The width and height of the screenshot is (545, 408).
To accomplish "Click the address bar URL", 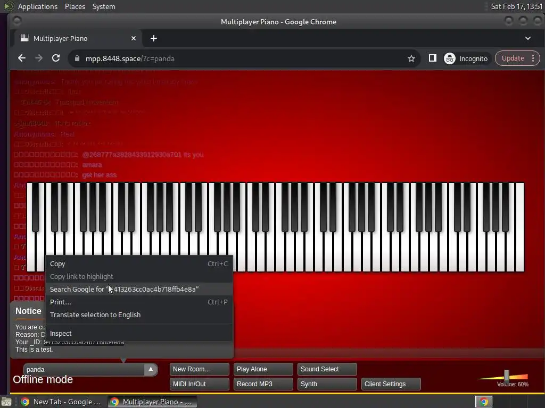I will 130,58.
